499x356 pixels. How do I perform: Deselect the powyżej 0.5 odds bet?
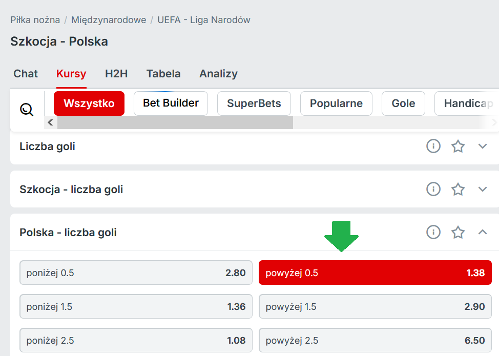375,273
